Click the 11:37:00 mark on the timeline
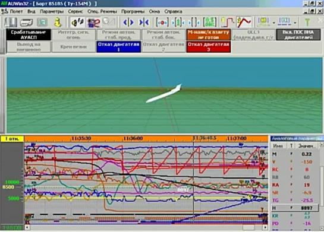This screenshot has height=232, width=324. [x=237, y=138]
